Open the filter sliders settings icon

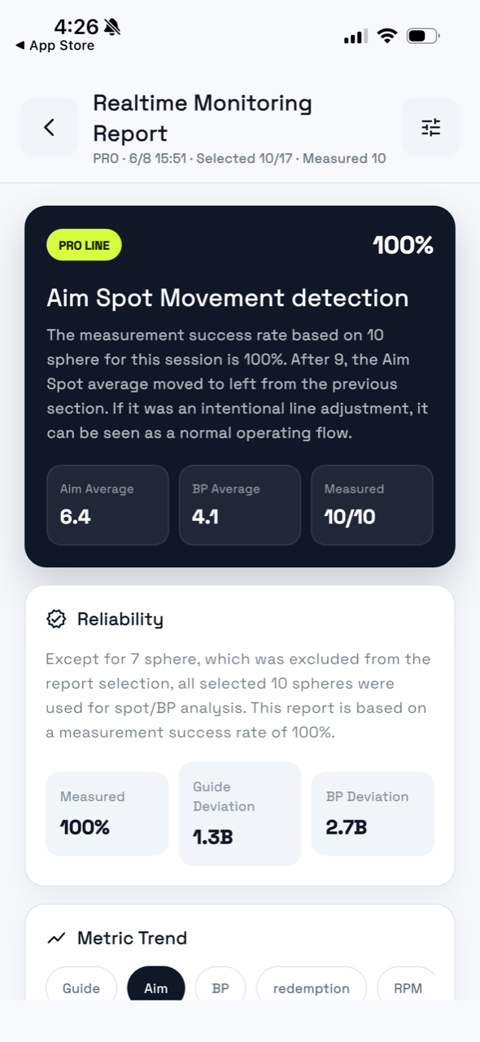(430, 127)
